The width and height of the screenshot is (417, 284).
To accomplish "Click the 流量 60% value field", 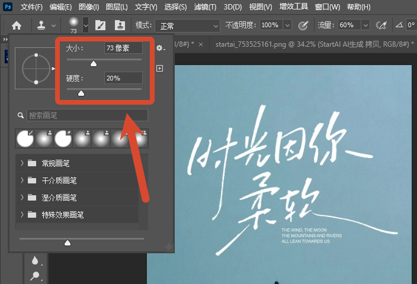I will point(349,25).
